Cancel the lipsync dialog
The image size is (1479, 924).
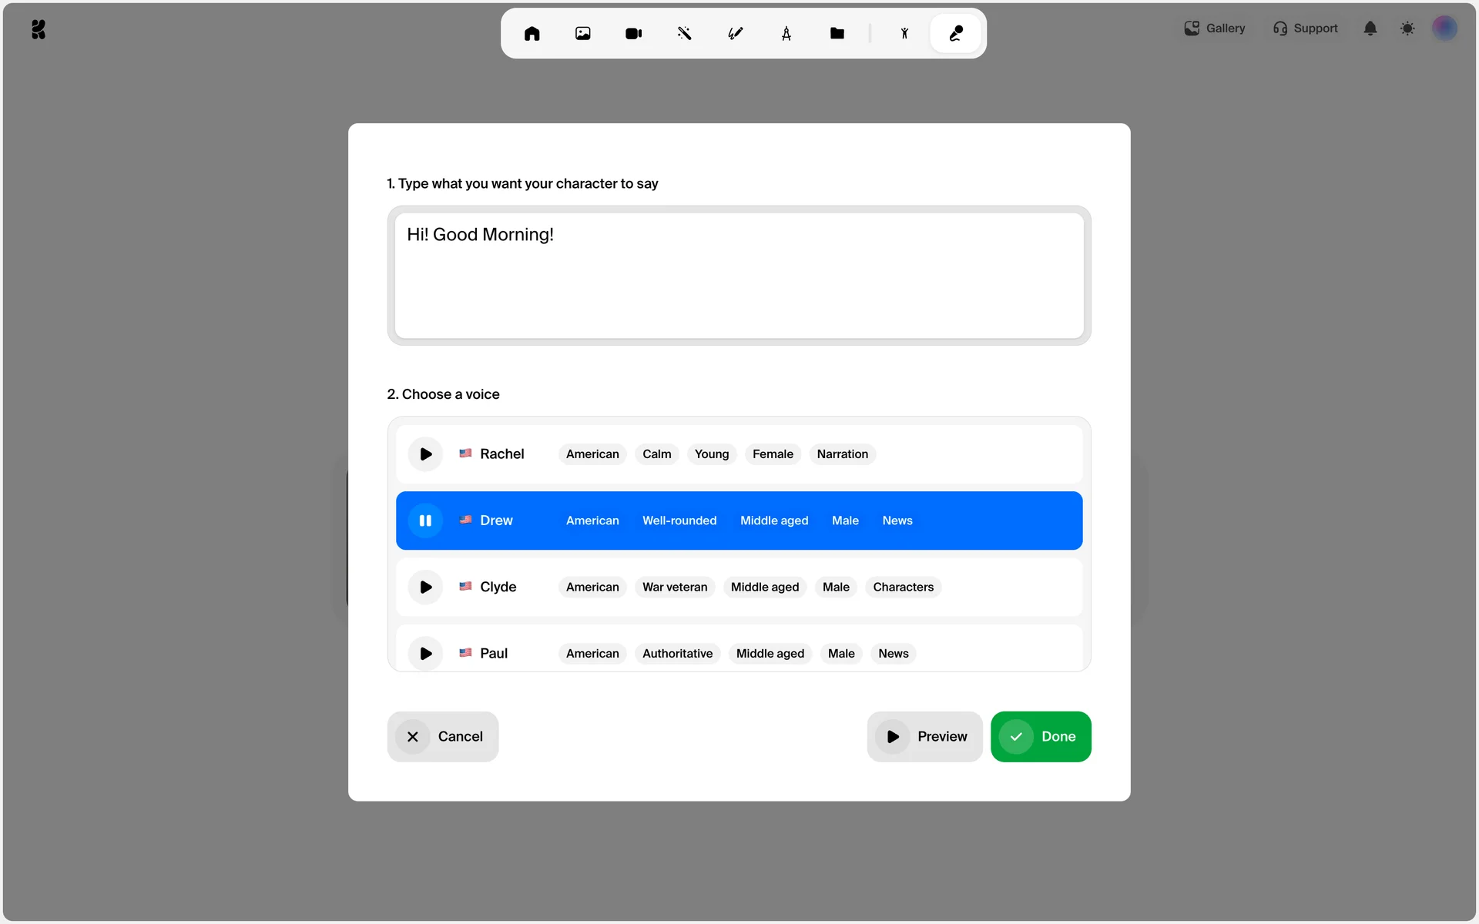tap(443, 737)
